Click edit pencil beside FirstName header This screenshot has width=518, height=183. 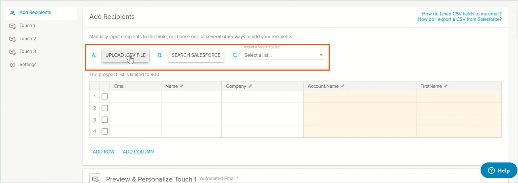pos(446,86)
